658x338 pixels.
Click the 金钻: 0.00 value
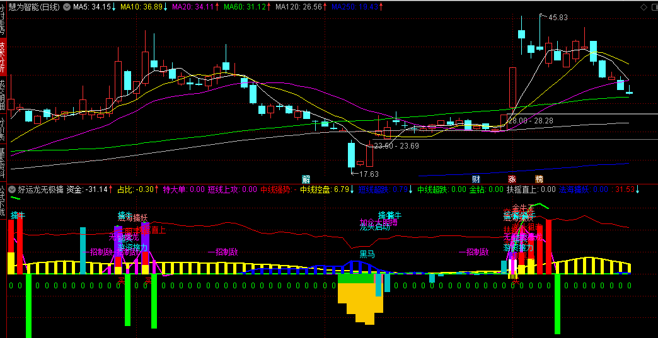(x=486, y=189)
